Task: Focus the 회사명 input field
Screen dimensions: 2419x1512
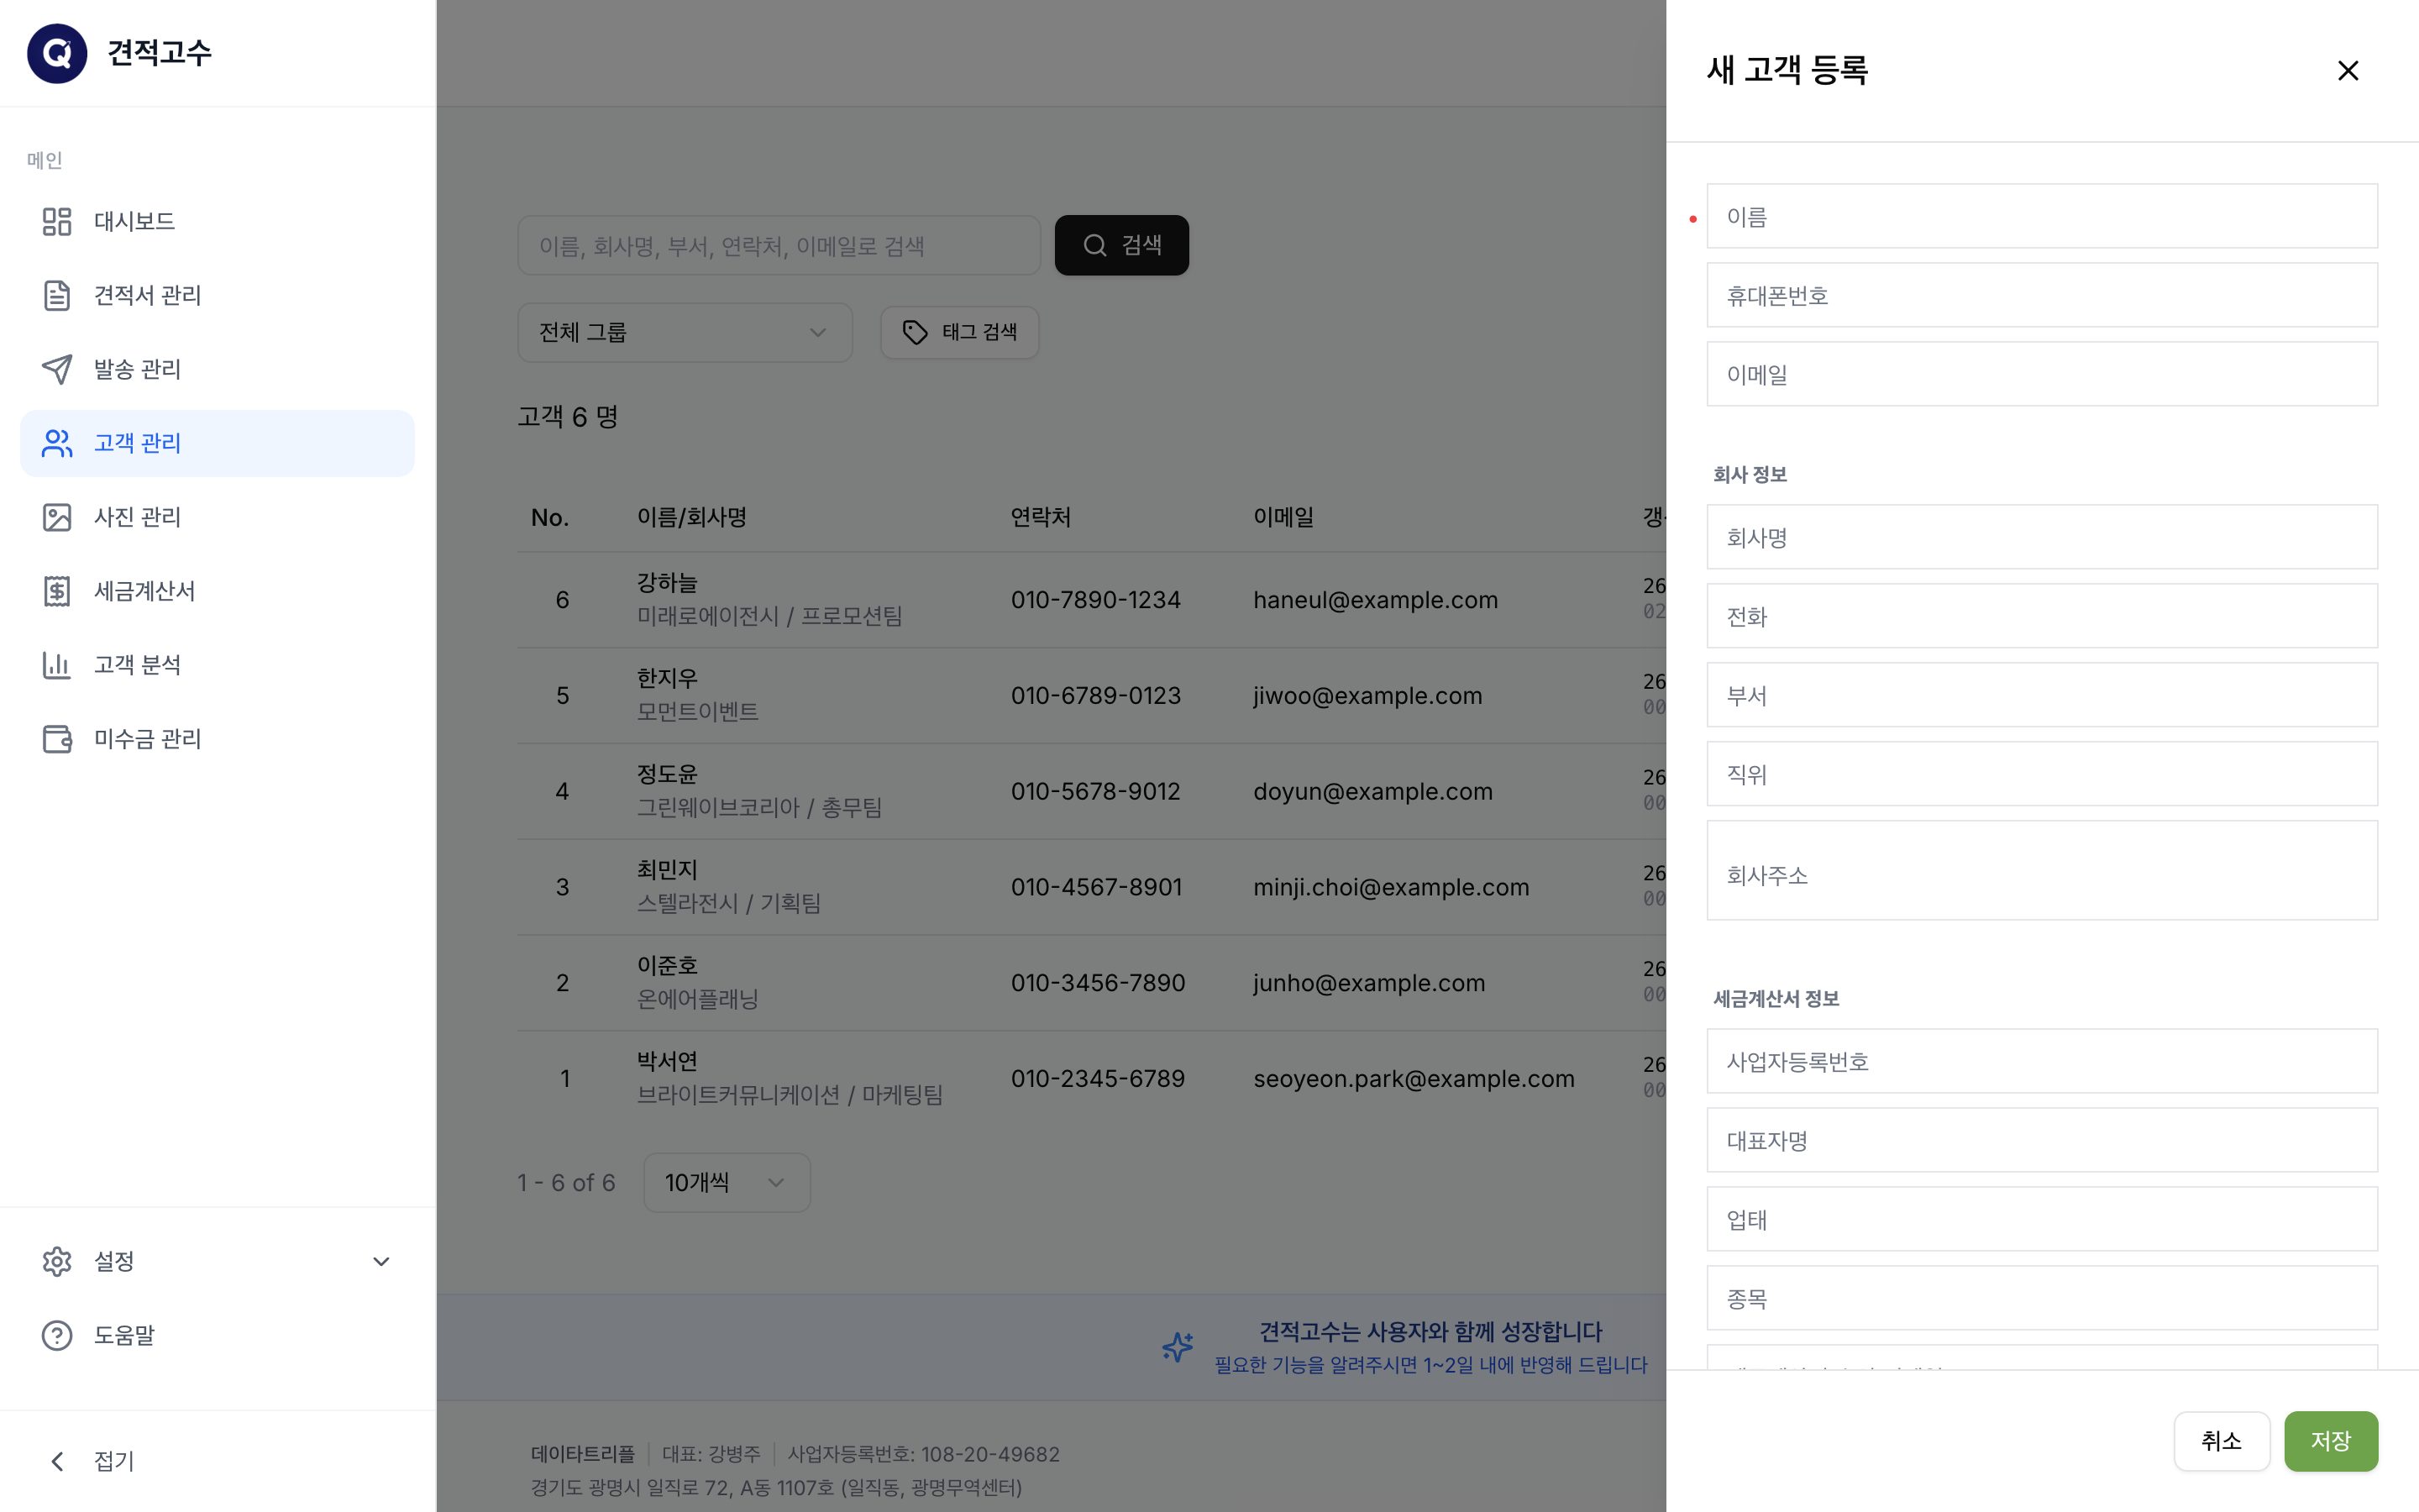Action: pos(2042,537)
